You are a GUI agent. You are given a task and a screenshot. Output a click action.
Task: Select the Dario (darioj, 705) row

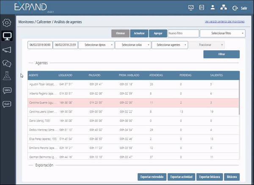(x=133, y=121)
